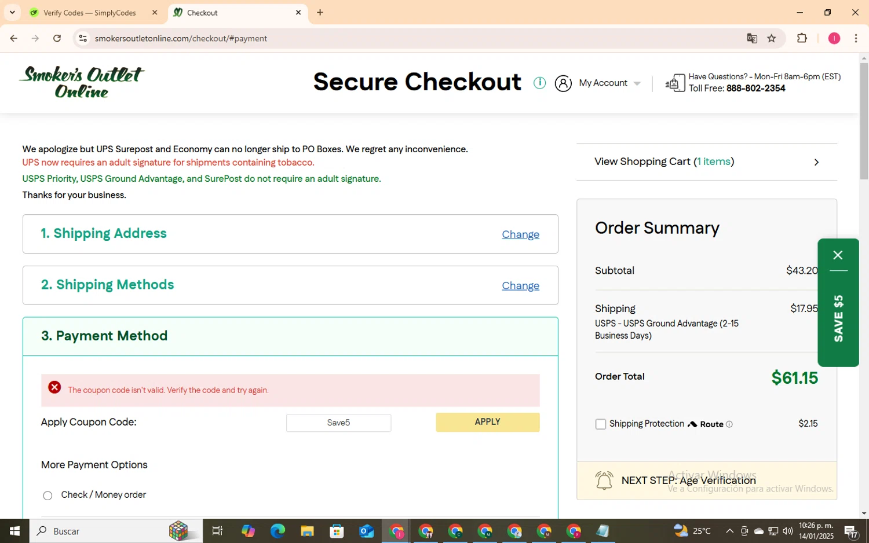The width and height of the screenshot is (869, 543).
Task: Close the Checkout tab
Action: [298, 12]
